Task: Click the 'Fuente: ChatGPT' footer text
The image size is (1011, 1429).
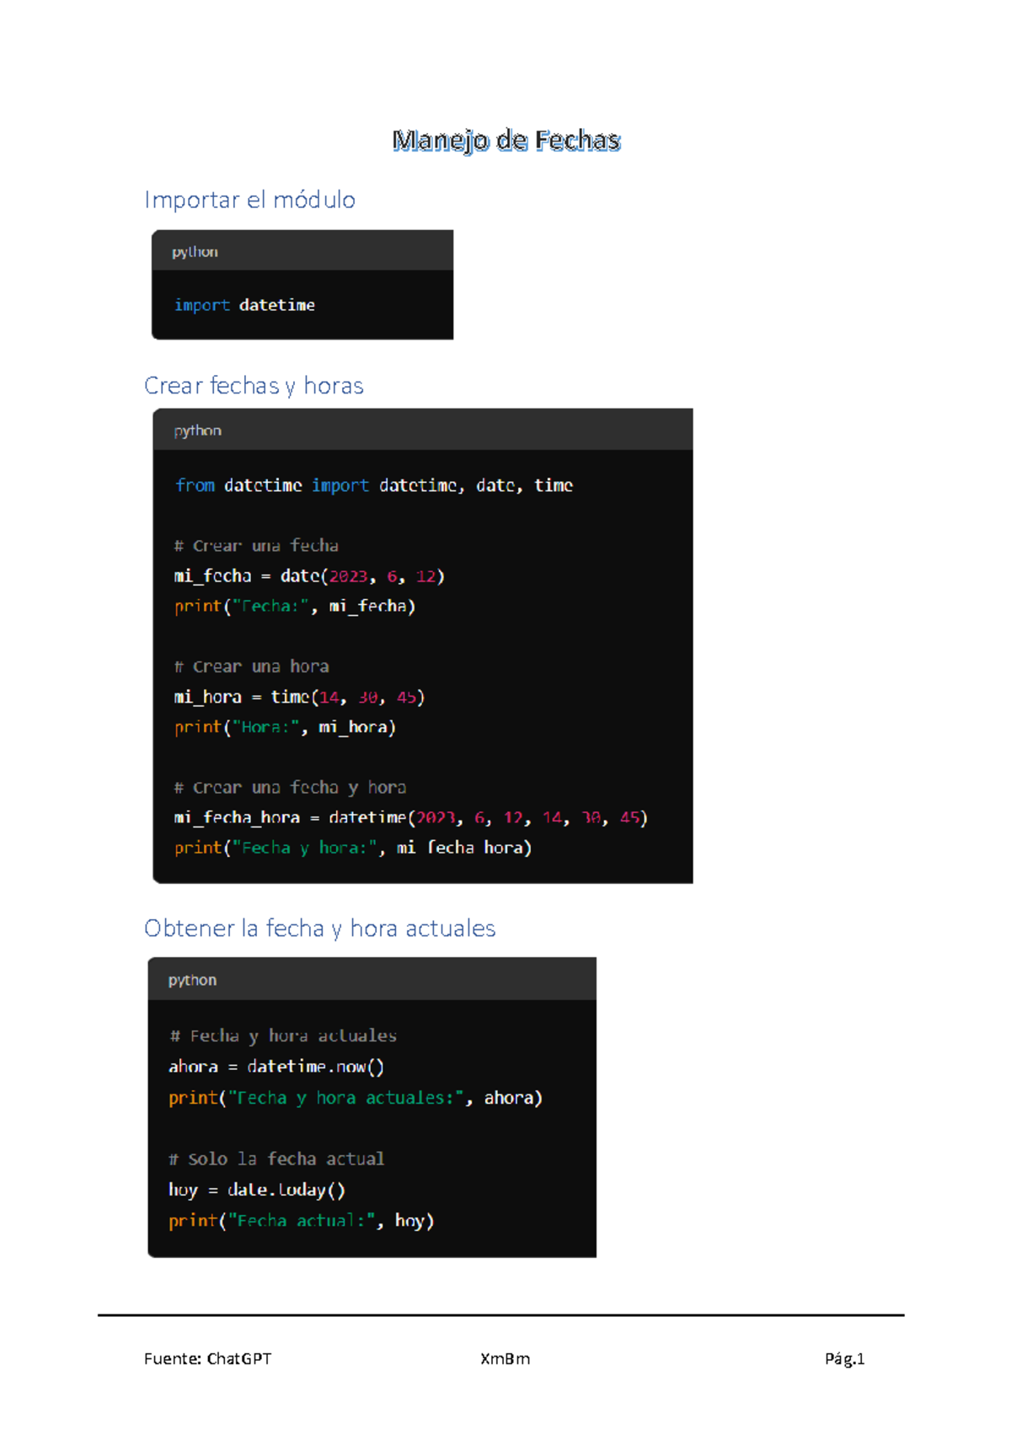Action: [x=208, y=1358]
